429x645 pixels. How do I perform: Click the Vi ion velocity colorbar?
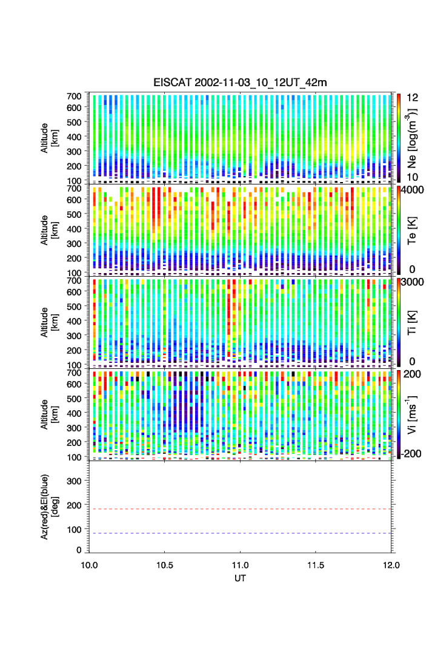click(399, 414)
